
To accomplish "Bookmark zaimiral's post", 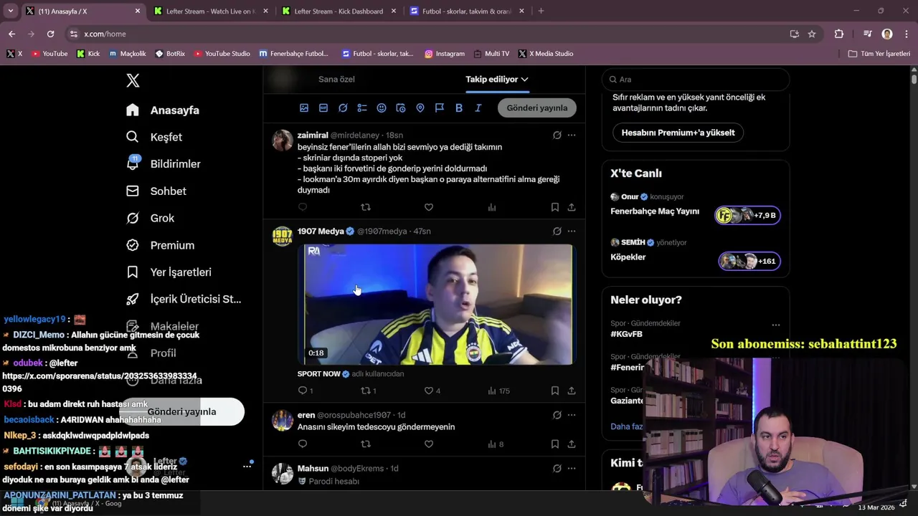I will click(x=555, y=207).
